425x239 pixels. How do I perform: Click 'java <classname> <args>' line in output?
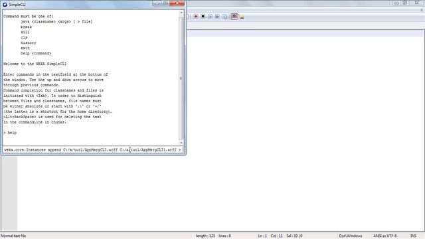(x=56, y=22)
